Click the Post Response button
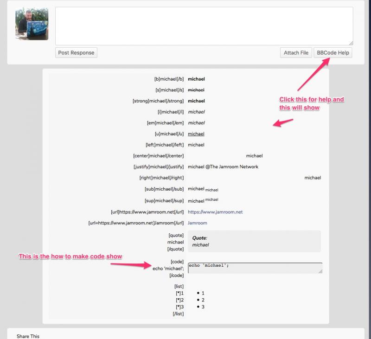Image resolution: width=371 pixels, height=339 pixels. click(x=76, y=53)
